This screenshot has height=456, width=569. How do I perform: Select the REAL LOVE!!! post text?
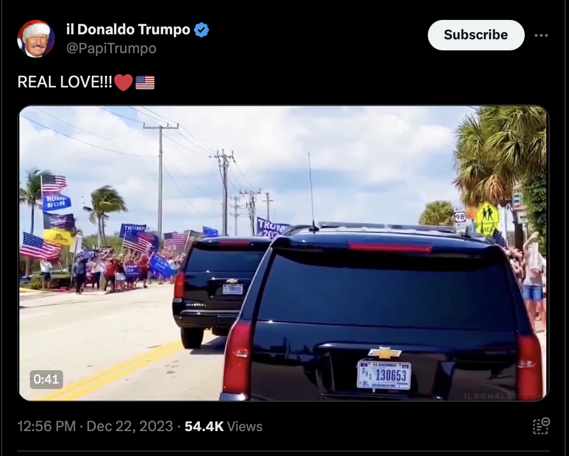(65, 82)
